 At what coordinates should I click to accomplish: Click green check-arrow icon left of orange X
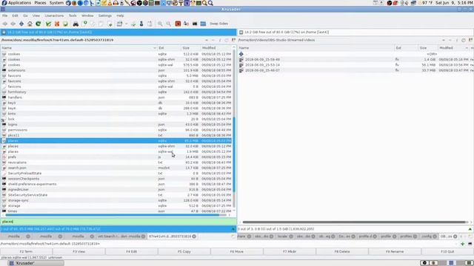point(48,24)
